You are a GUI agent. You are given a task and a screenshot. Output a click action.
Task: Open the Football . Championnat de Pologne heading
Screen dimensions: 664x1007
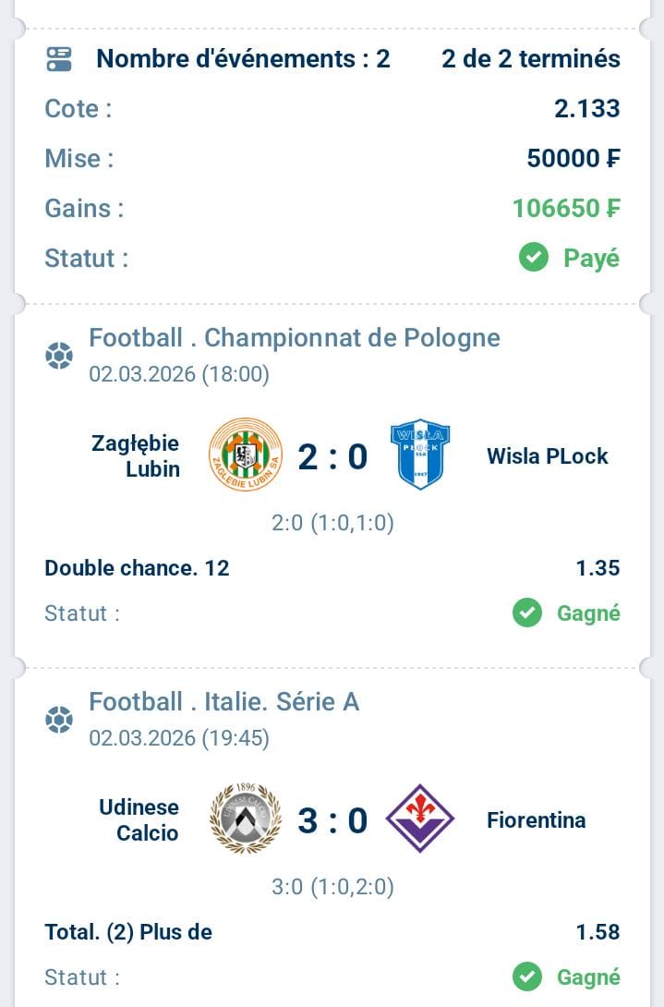(x=295, y=338)
